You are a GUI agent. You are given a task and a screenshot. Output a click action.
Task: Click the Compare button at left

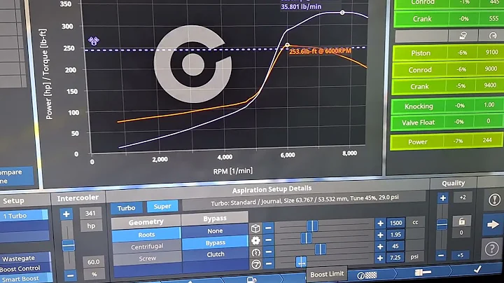tap(16, 177)
